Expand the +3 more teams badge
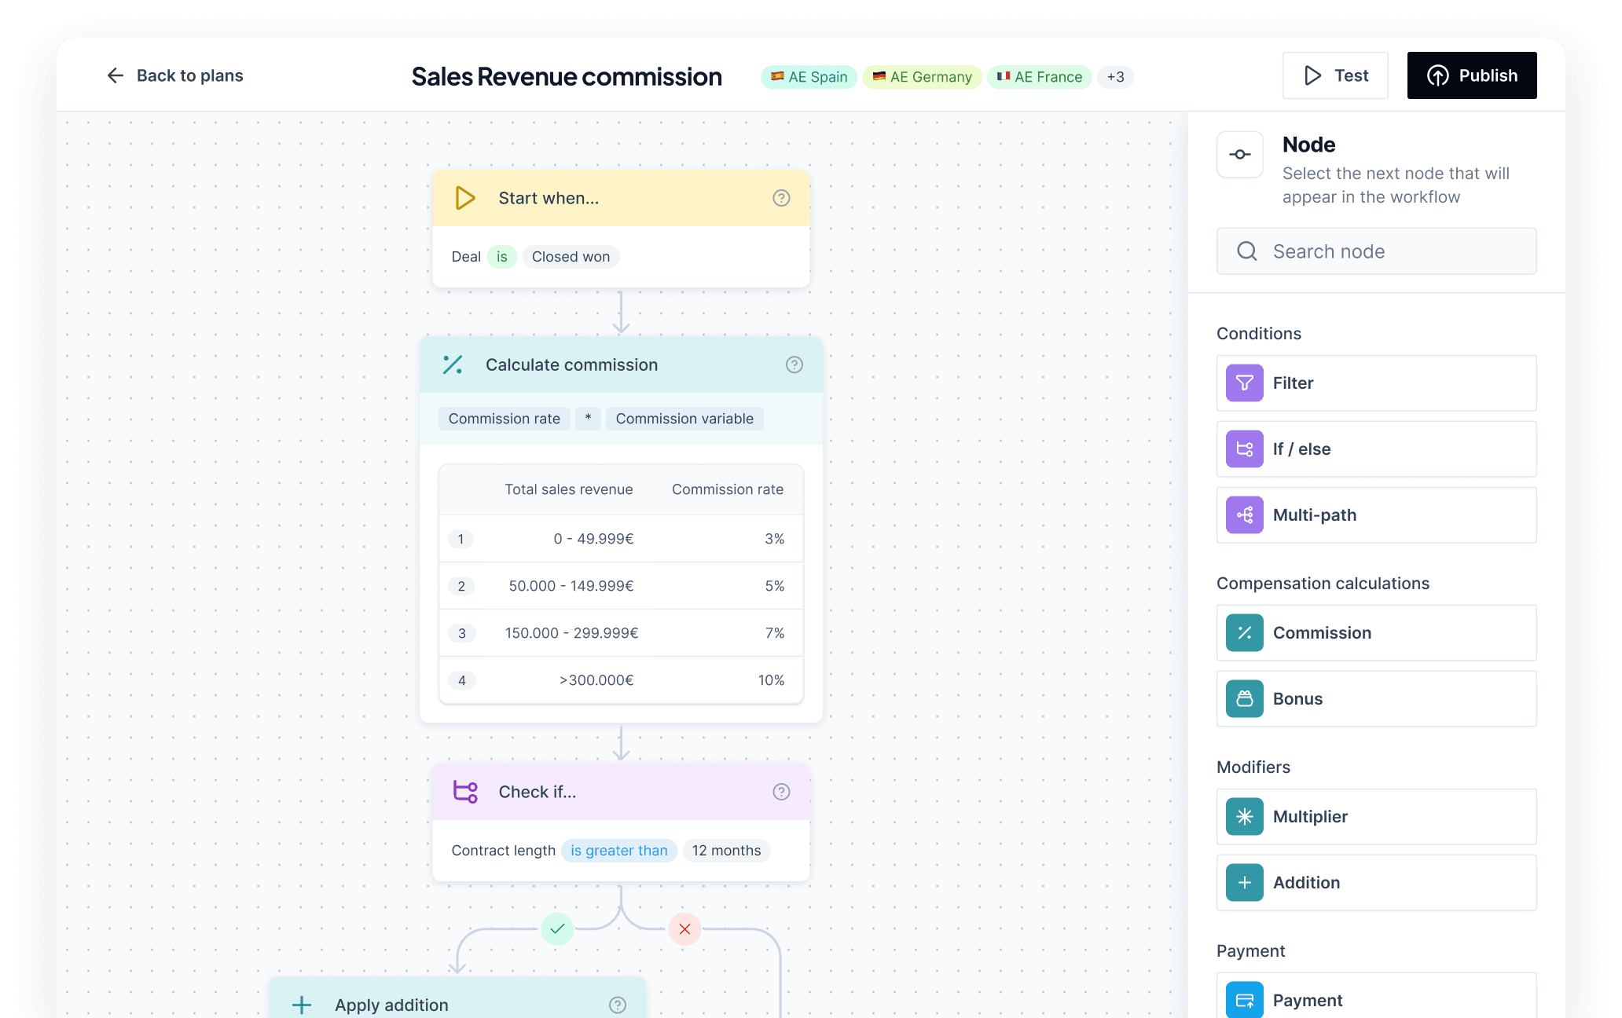The image size is (1622, 1018). 1115,77
